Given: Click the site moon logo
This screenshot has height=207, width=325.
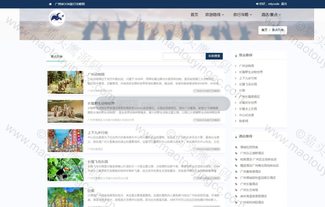Looking at the screenshot, I should [x=57, y=18].
